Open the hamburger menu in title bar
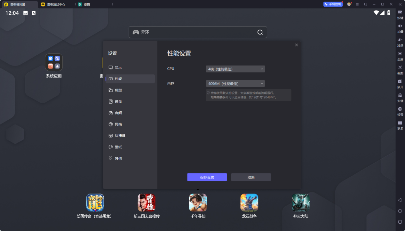405x231 pixels. 357,4
